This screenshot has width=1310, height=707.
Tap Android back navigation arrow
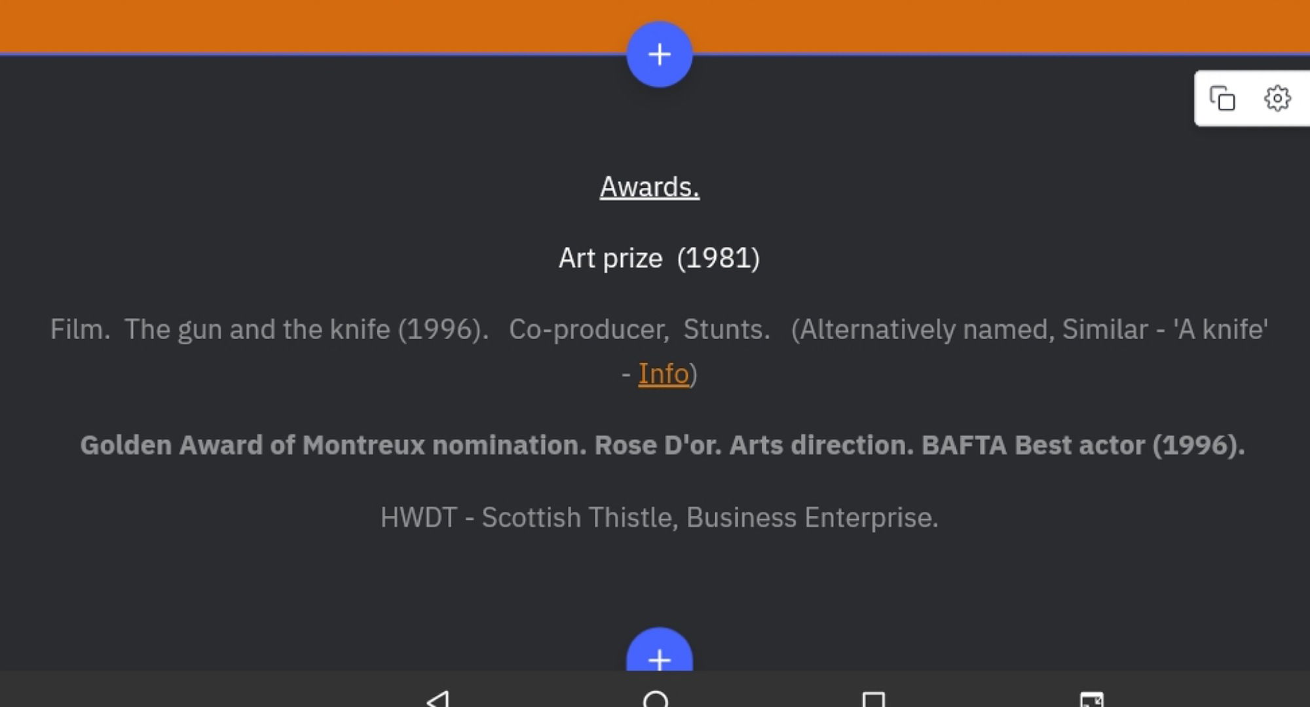[438, 698]
